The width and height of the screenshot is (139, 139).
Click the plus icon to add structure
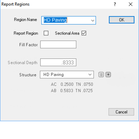108,75
